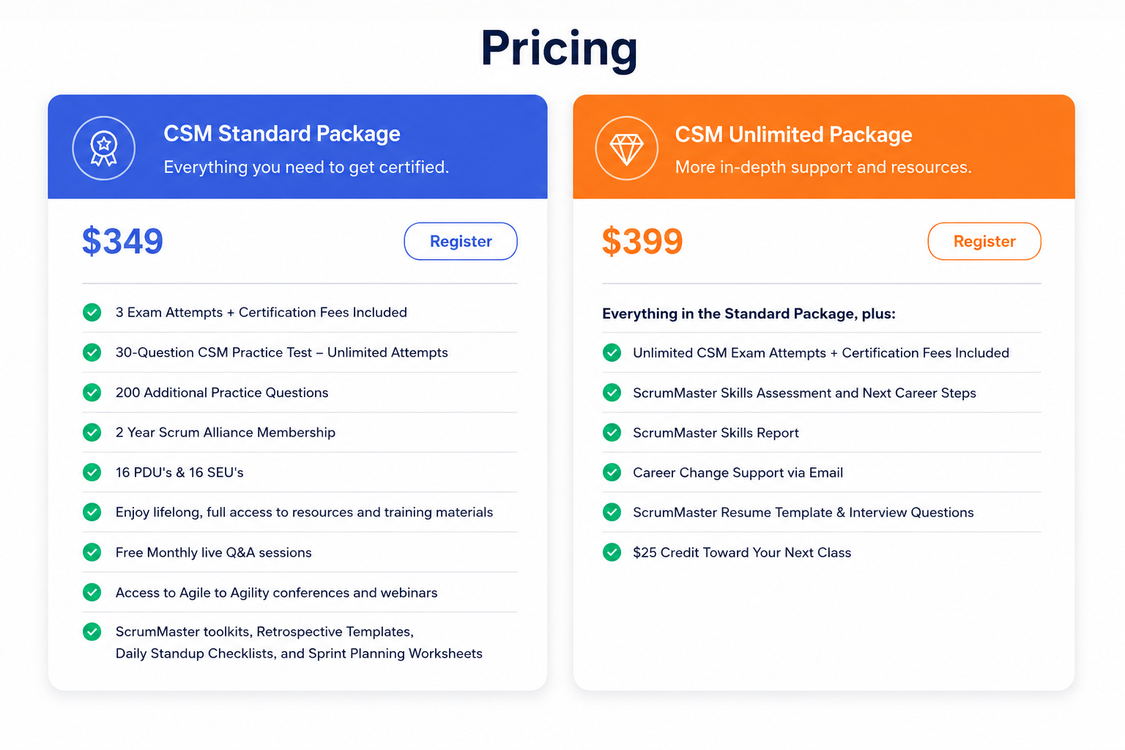Click check icon beside 3 Exam Attempts
The image size is (1125, 750).
click(92, 313)
